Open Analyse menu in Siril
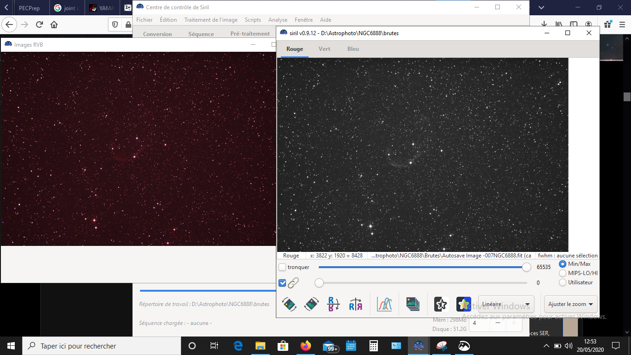The image size is (631, 355). [x=278, y=20]
